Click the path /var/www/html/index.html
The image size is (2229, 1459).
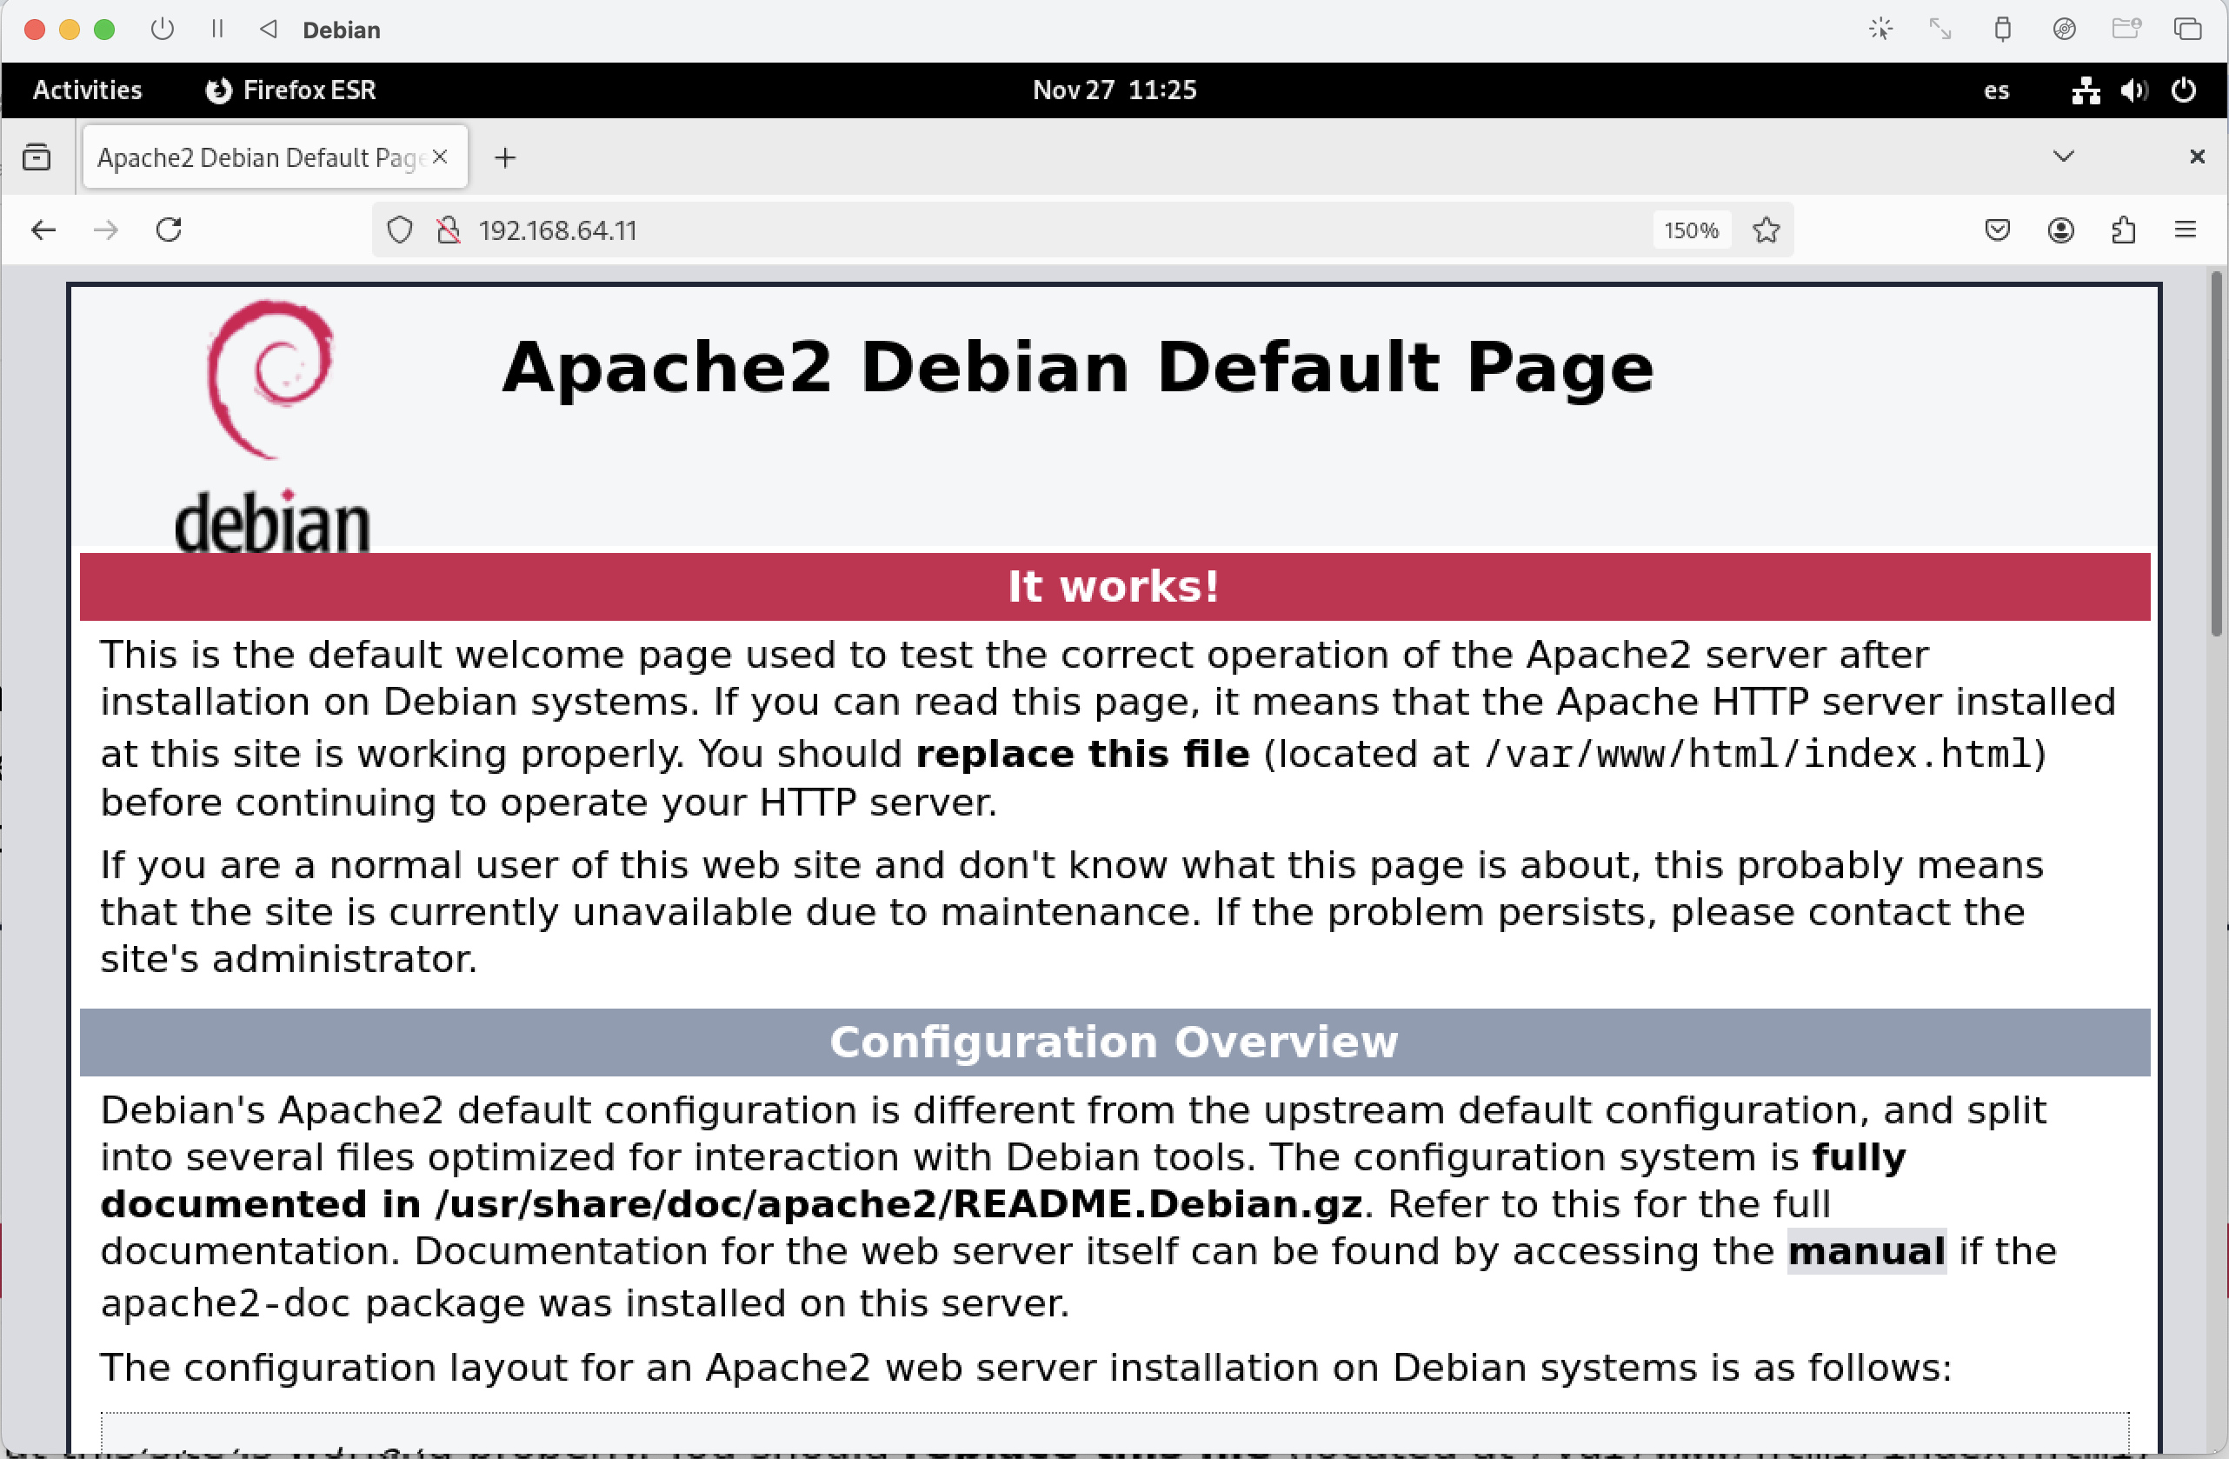pos(1758,754)
